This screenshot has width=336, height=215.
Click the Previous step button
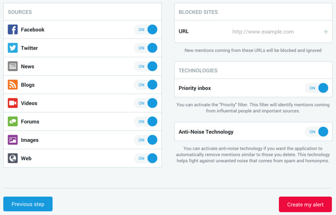(x=28, y=204)
